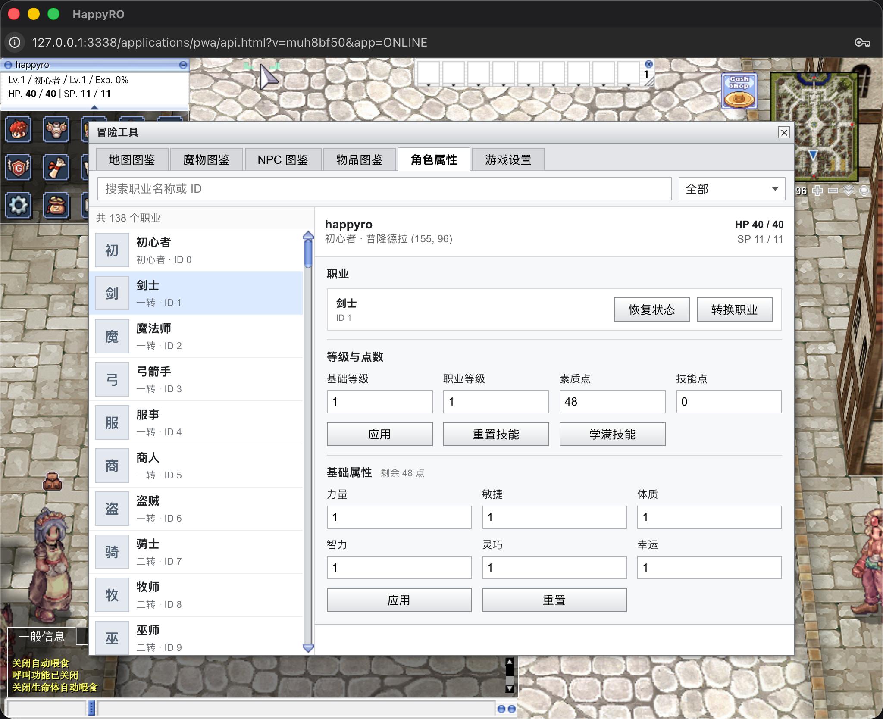Switch to 物品图鉴 tab
This screenshot has height=719, width=883.
360,159
